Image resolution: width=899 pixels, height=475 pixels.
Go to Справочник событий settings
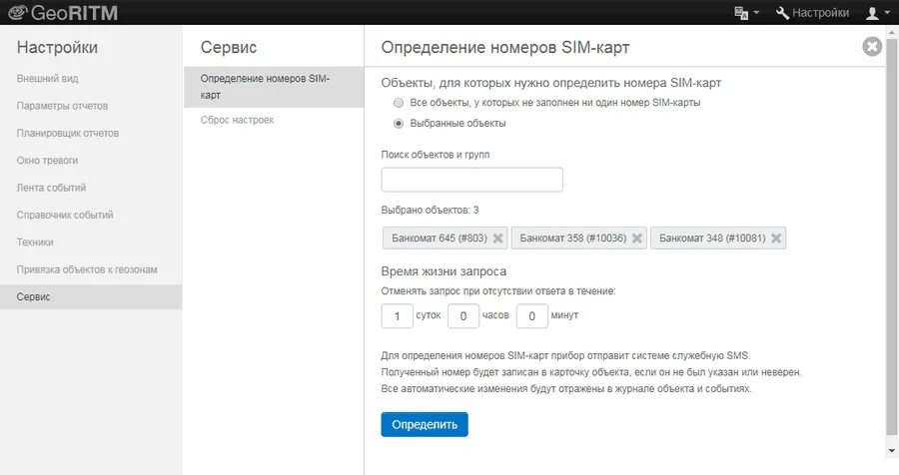click(x=65, y=215)
